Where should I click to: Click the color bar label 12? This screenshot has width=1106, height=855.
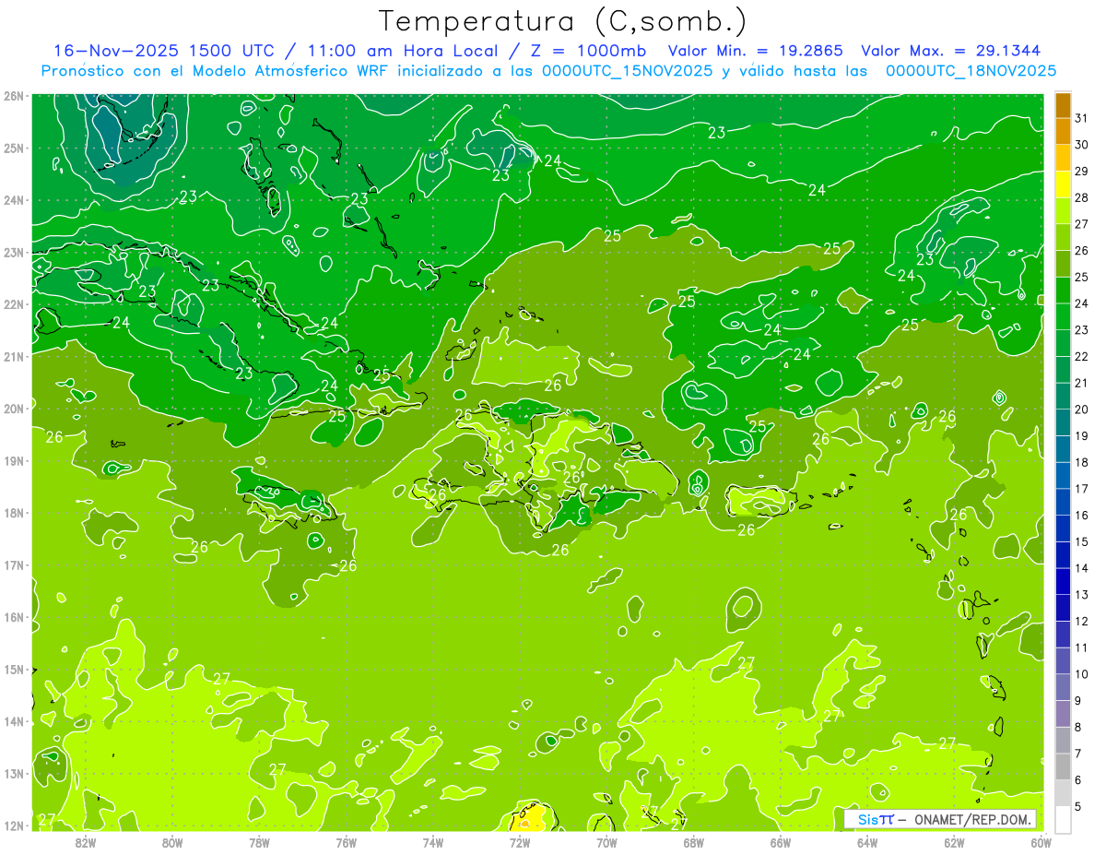pyautogui.click(x=1081, y=621)
